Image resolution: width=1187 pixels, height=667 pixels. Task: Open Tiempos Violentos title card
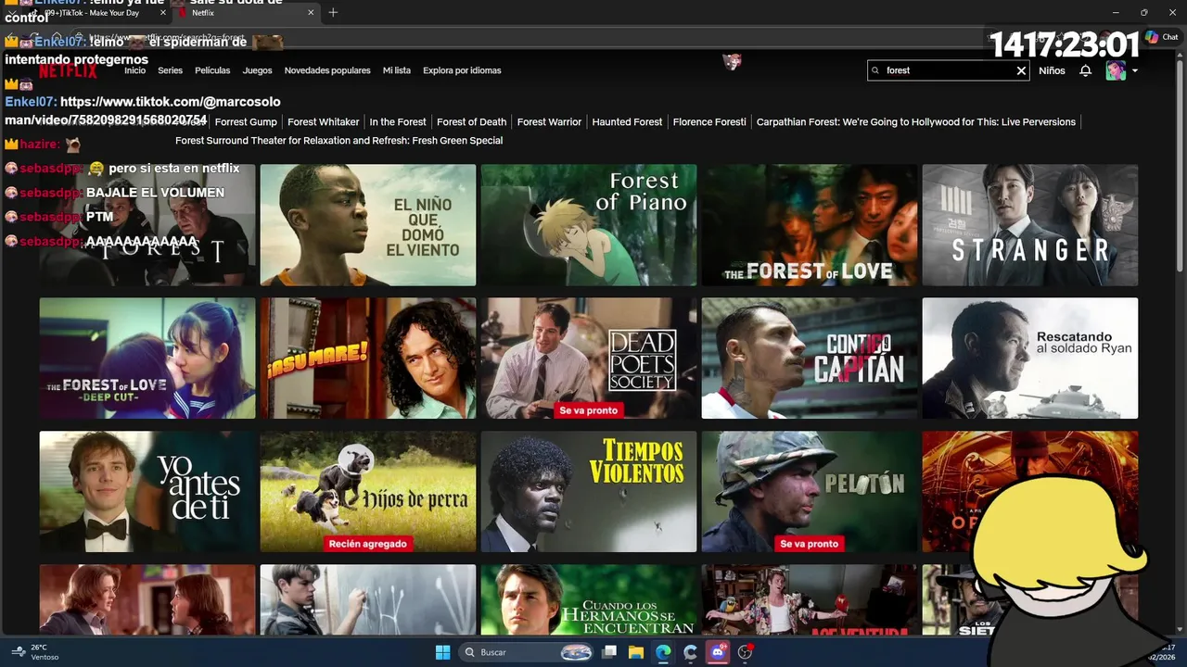589,492
